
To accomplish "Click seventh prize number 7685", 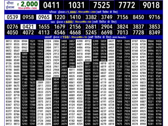I will pos(127,41).
